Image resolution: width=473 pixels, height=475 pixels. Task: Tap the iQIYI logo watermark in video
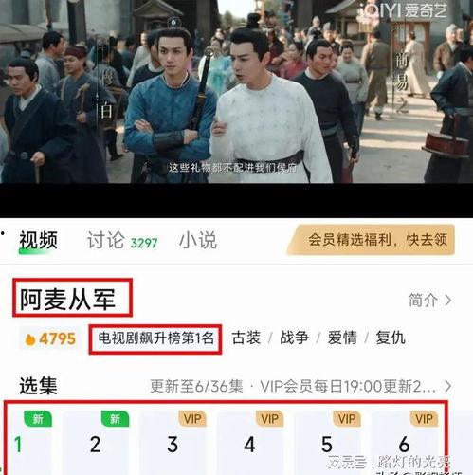(x=404, y=11)
